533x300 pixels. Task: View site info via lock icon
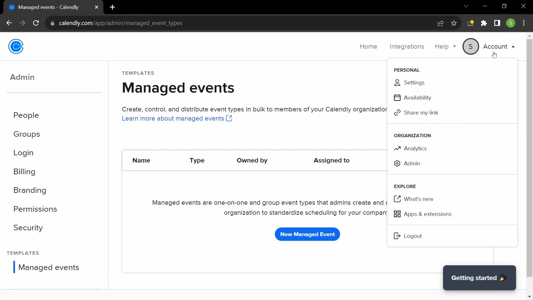tap(52, 23)
